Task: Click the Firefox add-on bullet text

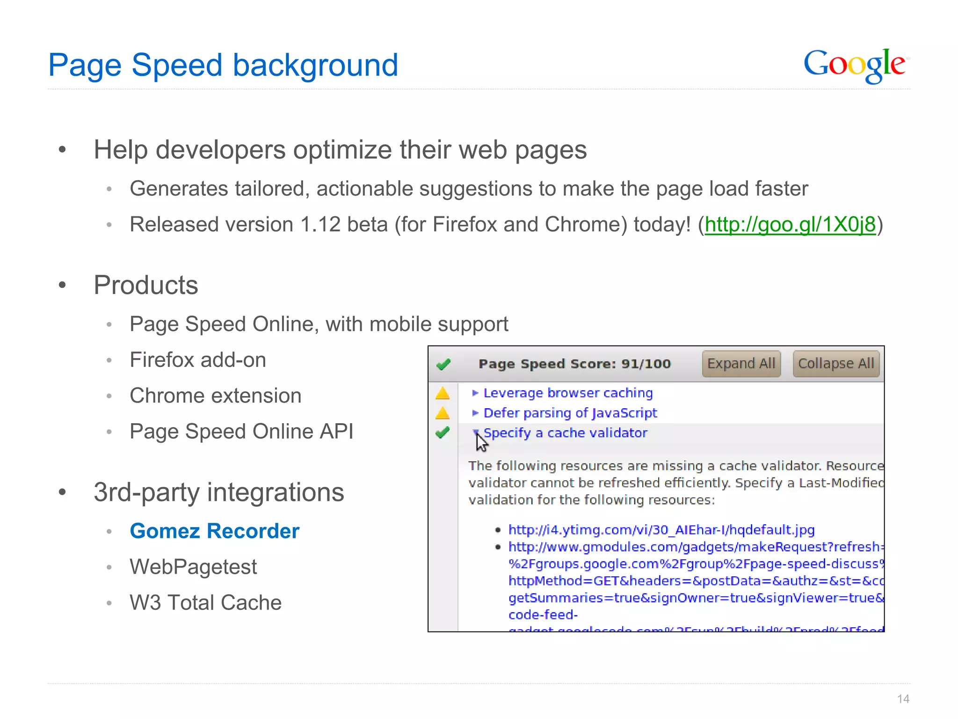Action: [198, 360]
